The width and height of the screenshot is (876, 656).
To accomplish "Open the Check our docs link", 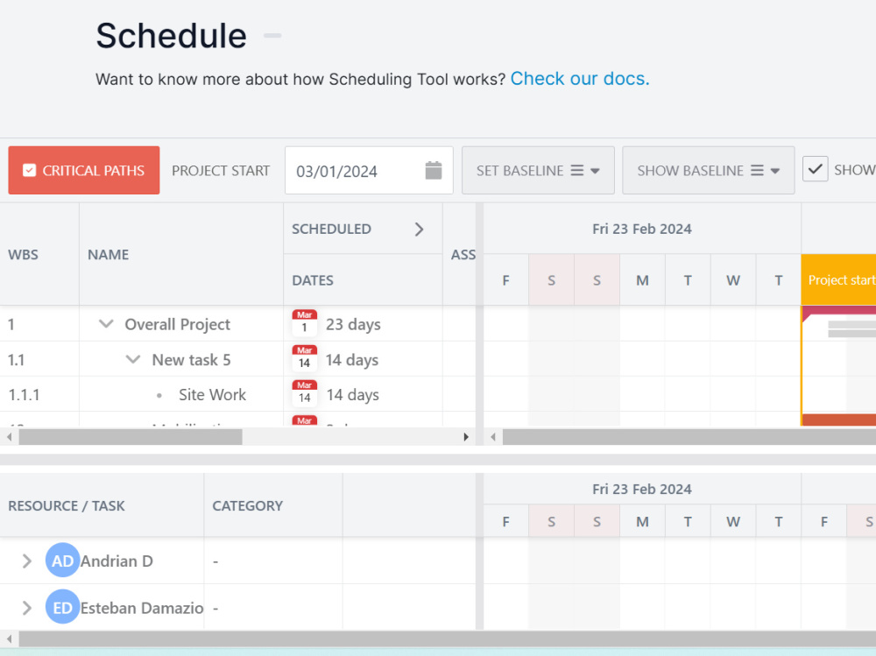I will point(579,79).
